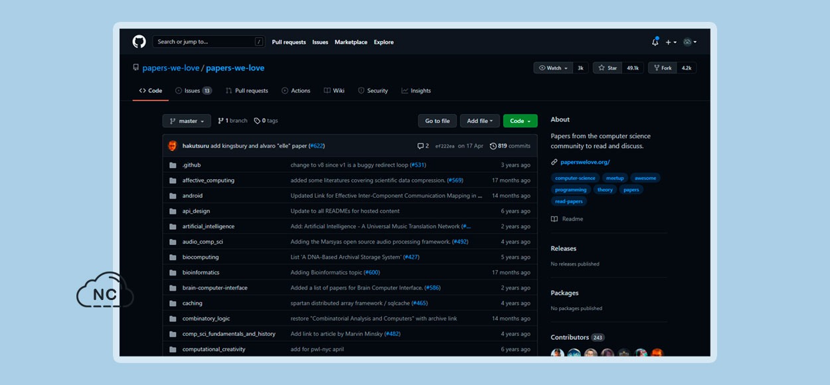Click the folder icon for comp_sci_fundamentals_and_history

tap(173, 334)
